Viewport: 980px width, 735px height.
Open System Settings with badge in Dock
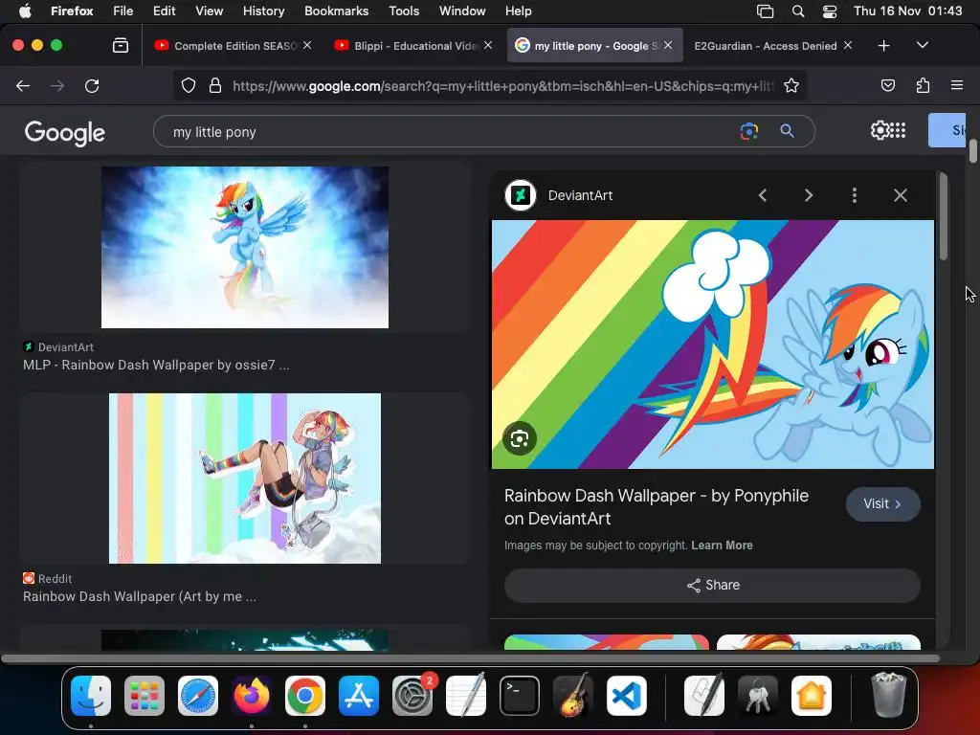(412, 696)
